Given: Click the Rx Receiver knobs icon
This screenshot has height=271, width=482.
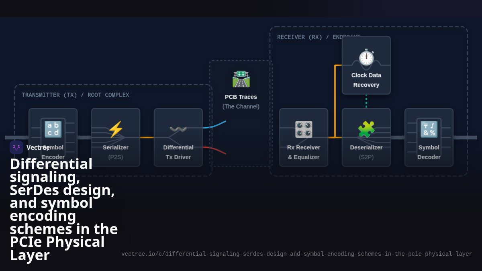Looking at the screenshot, I should point(304,129).
